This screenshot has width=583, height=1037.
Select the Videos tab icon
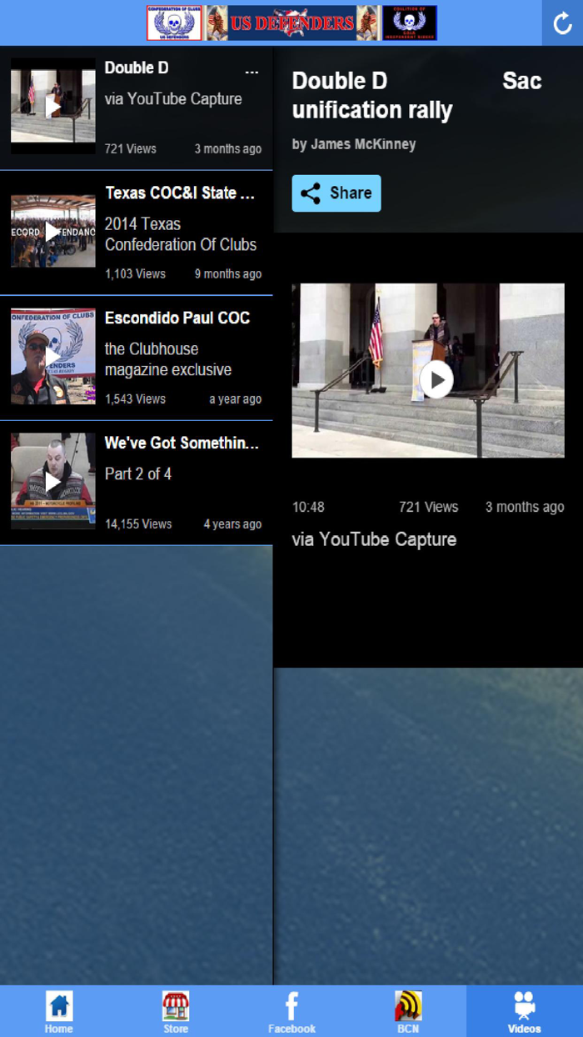tap(525, 1006)
